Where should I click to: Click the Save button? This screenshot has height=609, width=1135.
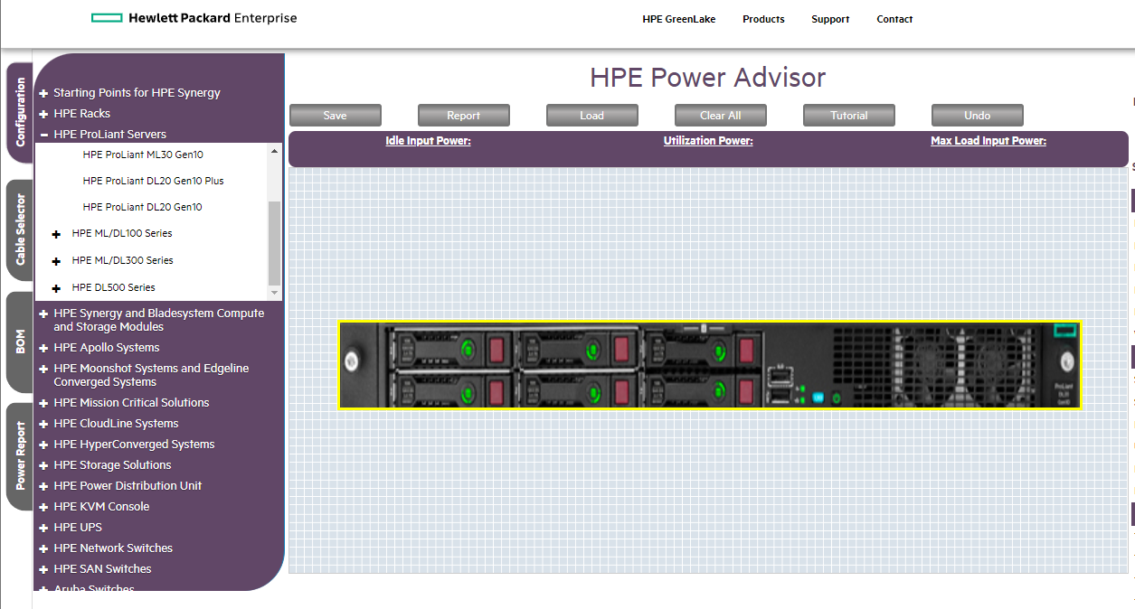(x=336, y=116)
